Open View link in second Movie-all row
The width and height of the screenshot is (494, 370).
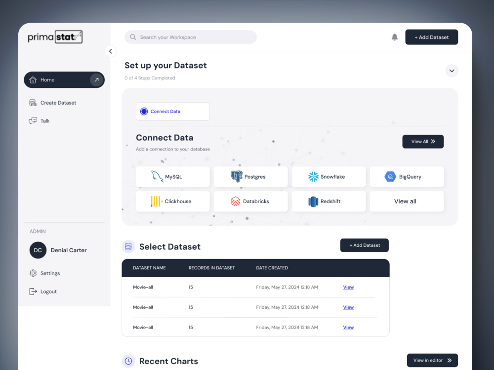tap(348, 307)
